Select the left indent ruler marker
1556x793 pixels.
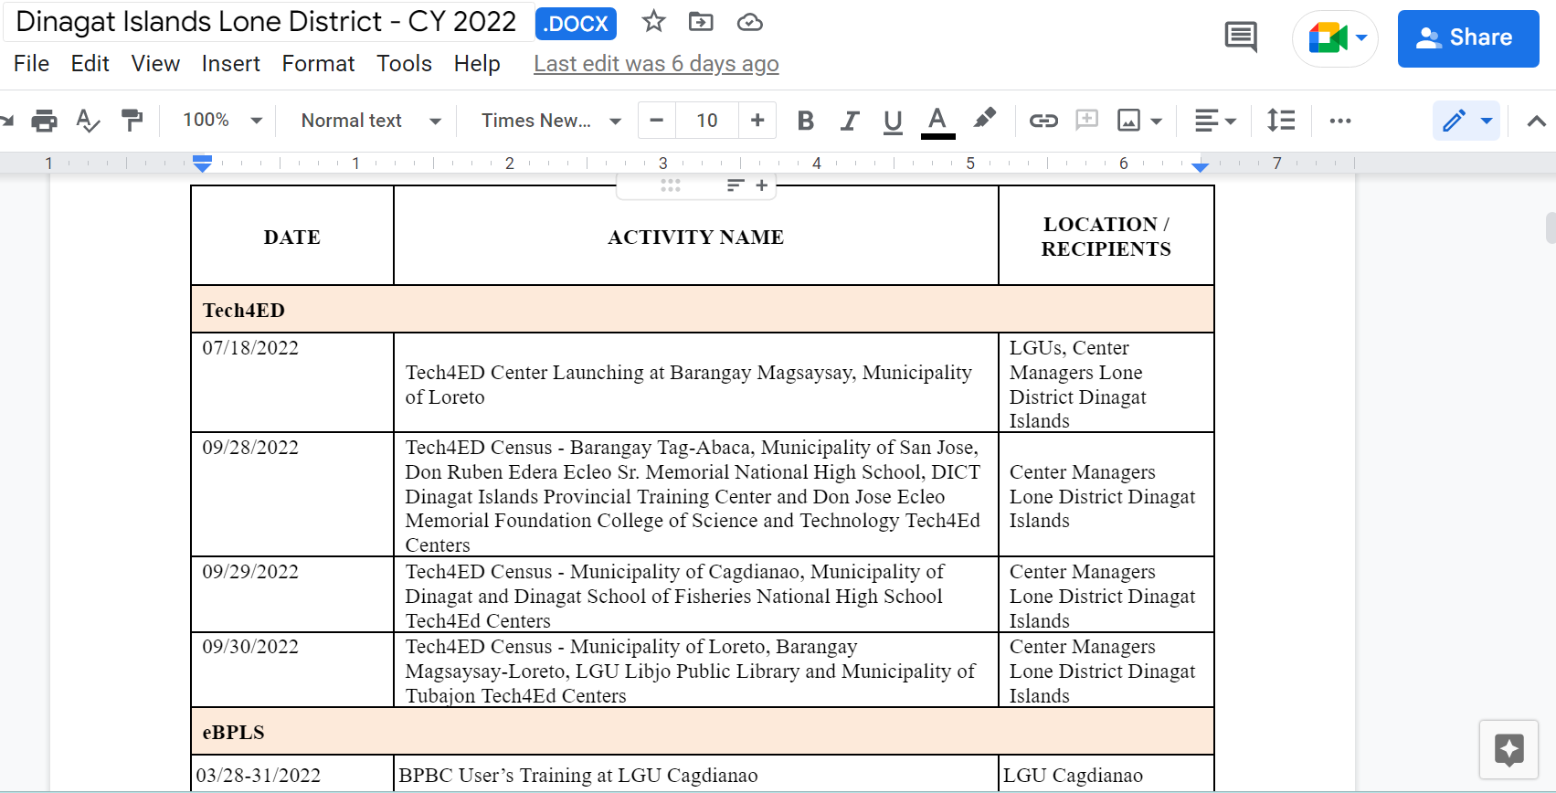coord(203,164)
